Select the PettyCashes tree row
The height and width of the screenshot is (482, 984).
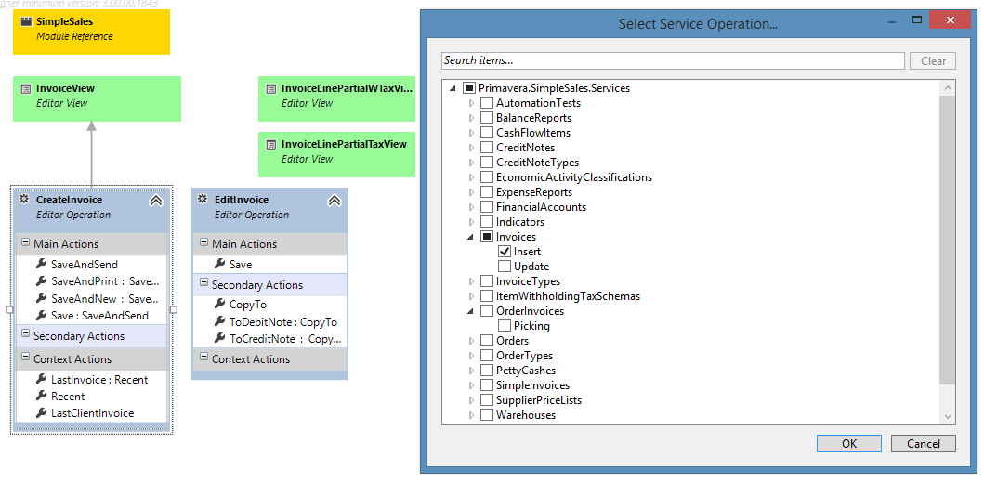click(x=526, y=371)
